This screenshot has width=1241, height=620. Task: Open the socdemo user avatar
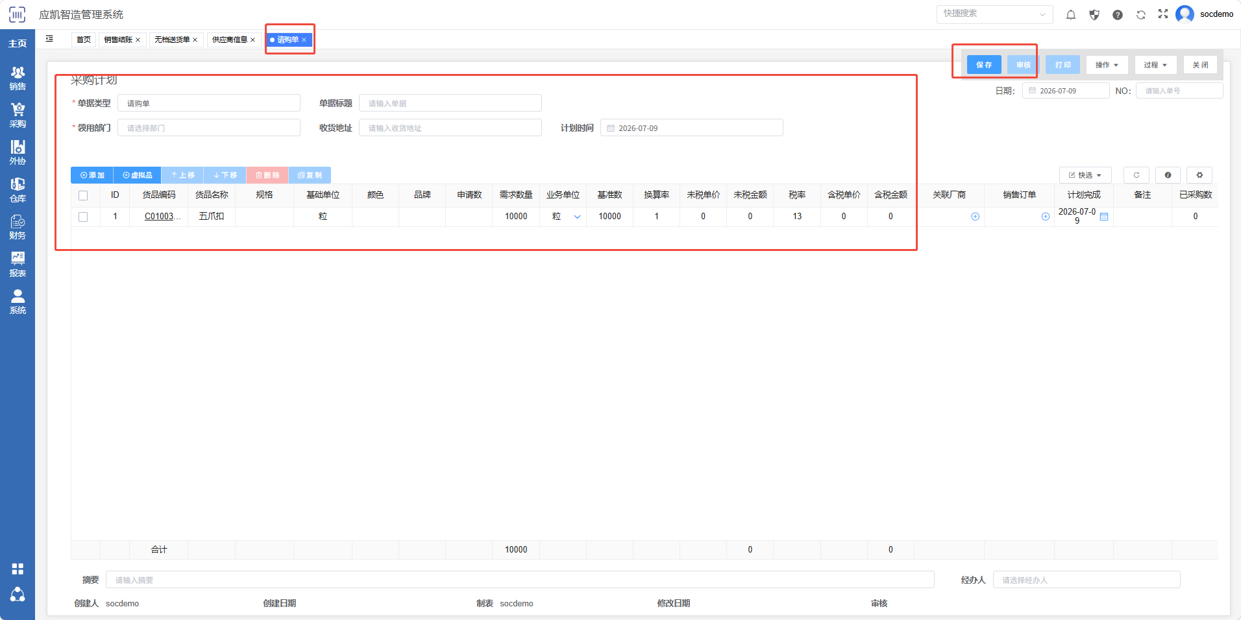click(1185, 14)
